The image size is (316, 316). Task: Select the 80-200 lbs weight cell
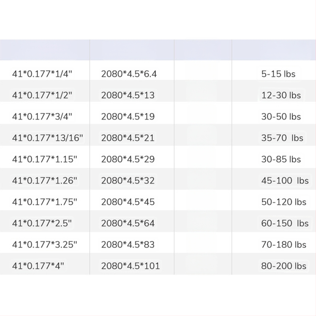[284, 266]
